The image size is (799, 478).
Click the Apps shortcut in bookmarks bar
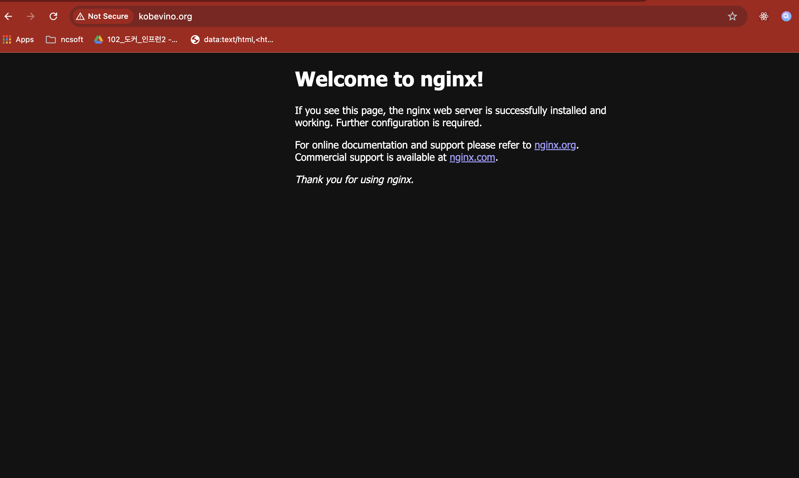[18, 39]
